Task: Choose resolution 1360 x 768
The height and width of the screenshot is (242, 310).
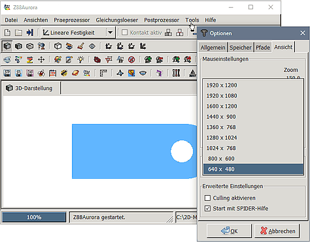Action: (253, 127)
